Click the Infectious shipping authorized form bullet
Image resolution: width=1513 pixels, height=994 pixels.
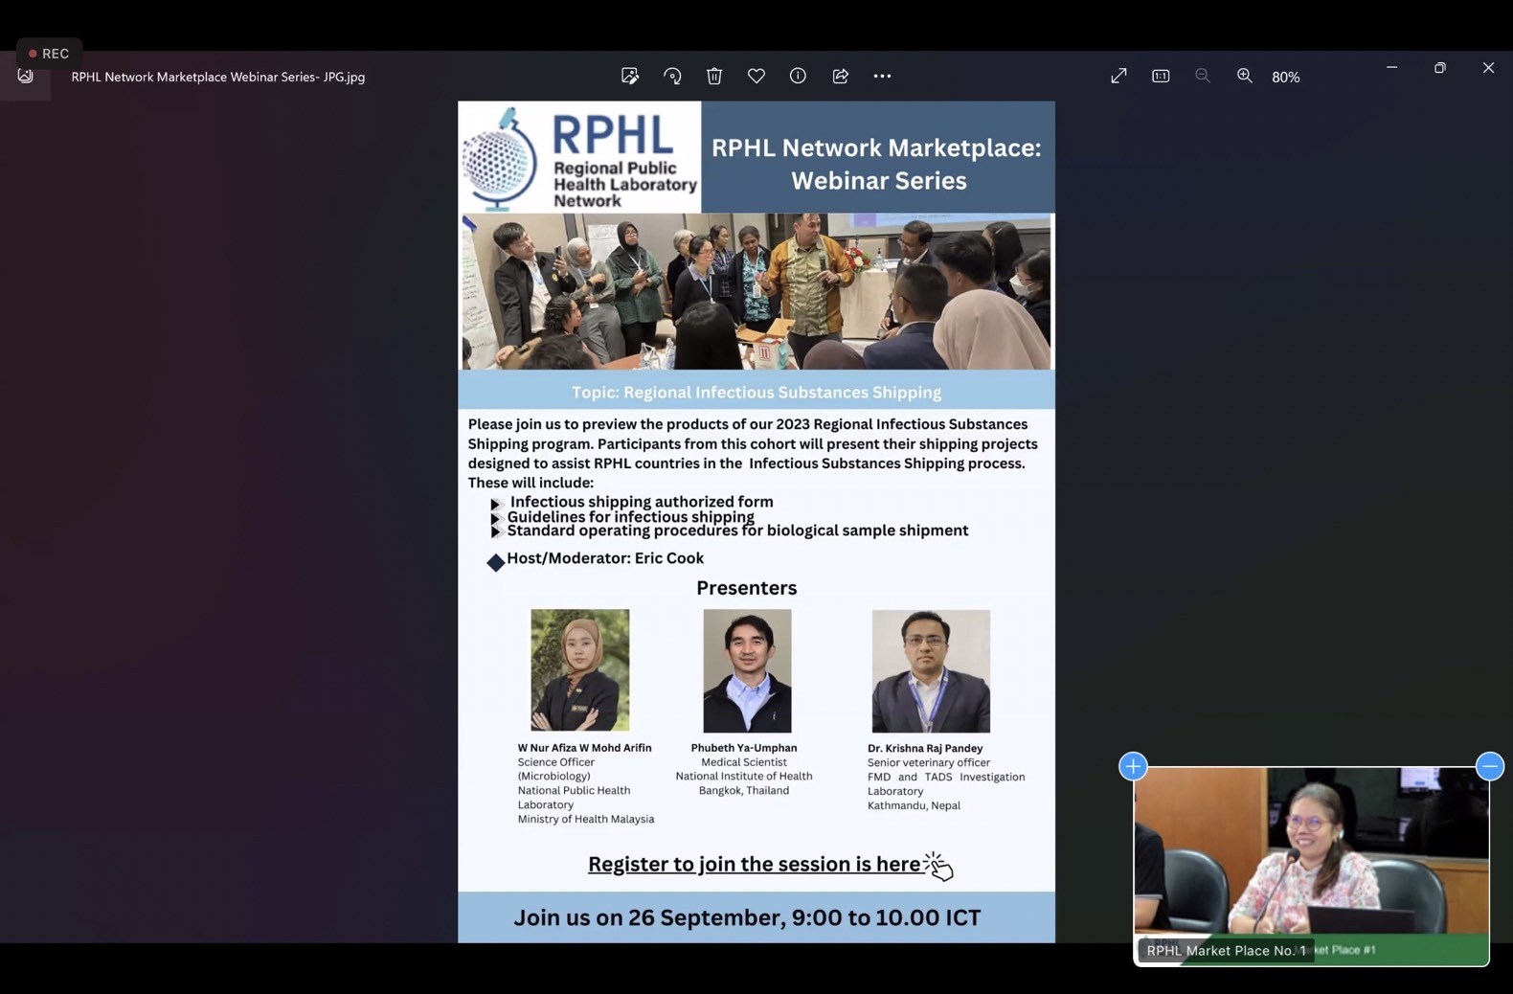pyautogui.click(x=642, y=502)
